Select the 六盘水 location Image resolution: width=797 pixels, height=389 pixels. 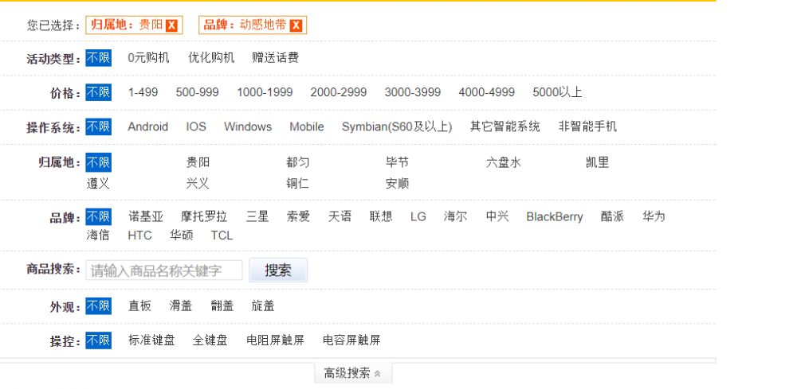tap(504, 163)
